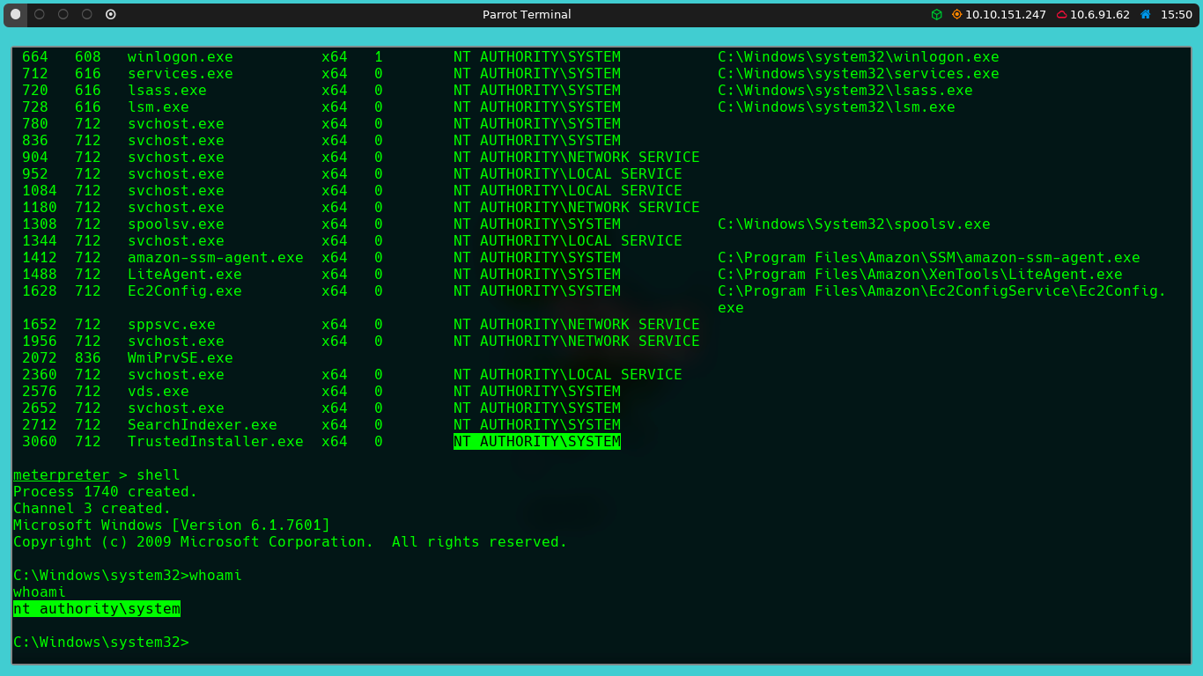
Task: Click the green cube panel icon
Action: 936,14
